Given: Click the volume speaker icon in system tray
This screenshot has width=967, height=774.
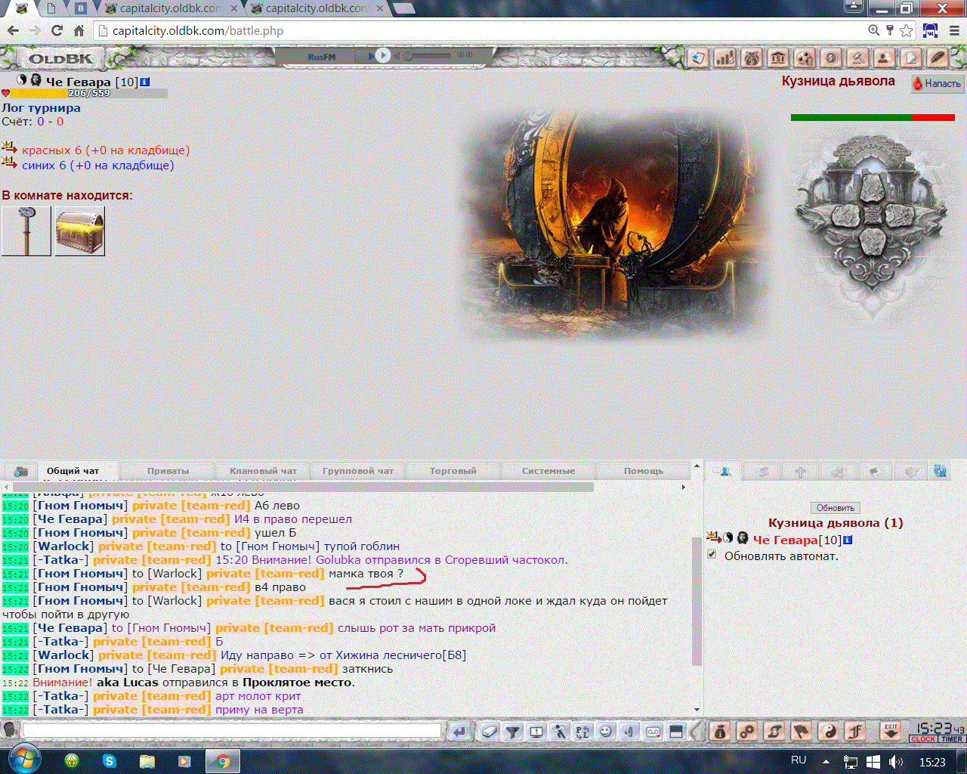Looking at the screenshot, I should (896, 762).
